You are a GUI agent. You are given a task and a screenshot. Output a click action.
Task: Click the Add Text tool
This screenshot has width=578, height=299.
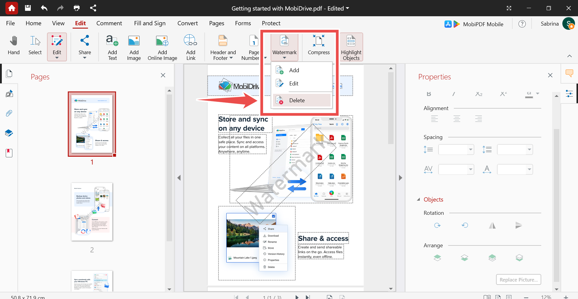(112, 48)
